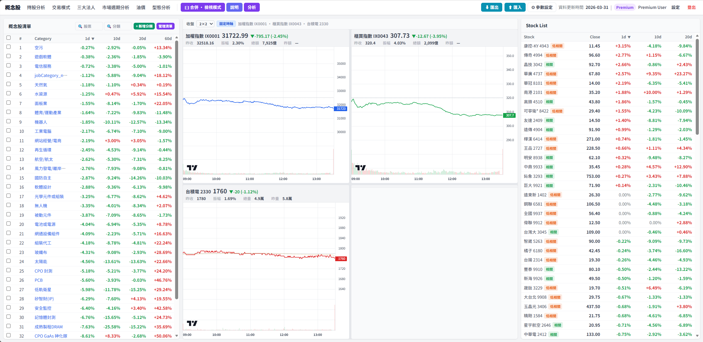The width and height of the screenshot is (703, 342).
Task: Click the blue 31723 price label
Action: 341,109
